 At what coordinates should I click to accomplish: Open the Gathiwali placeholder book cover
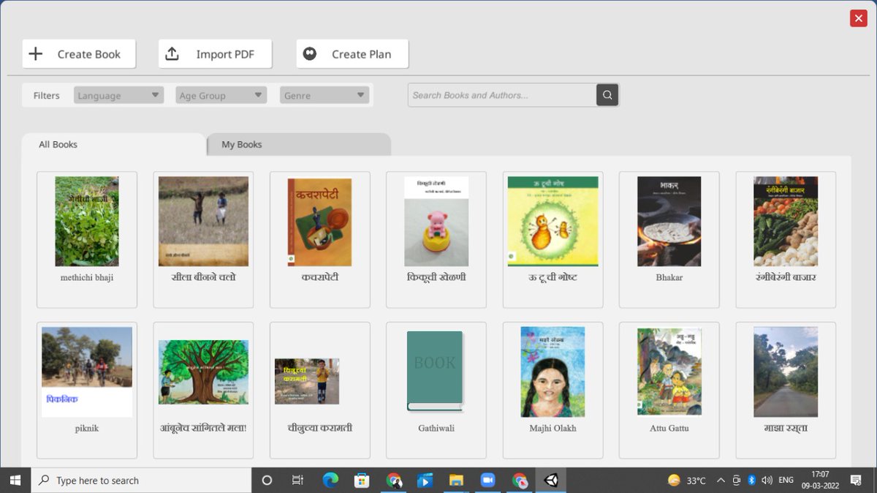[x=436, y=371]
